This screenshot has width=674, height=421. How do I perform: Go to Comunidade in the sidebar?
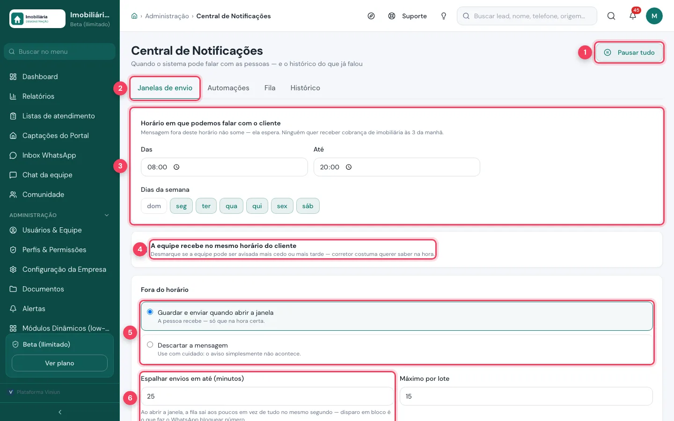[x=60, y=195]
